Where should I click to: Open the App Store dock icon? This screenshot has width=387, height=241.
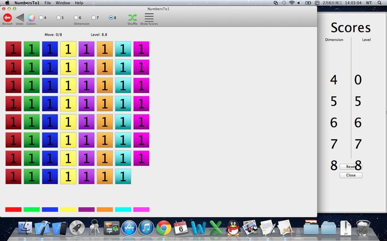(x=129, y=228)
